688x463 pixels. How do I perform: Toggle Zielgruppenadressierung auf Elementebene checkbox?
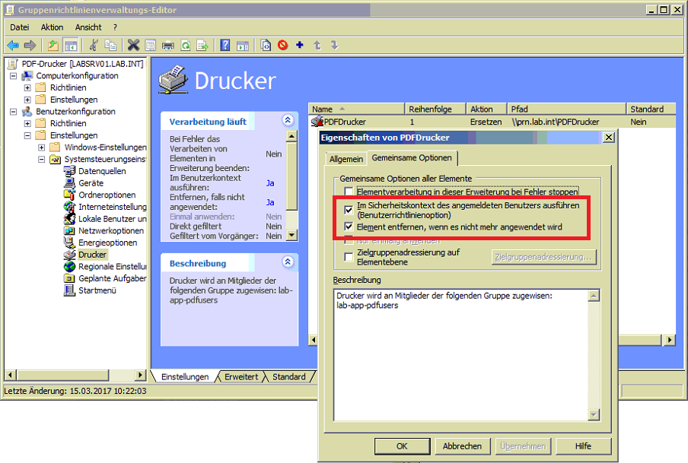[349, 257]
